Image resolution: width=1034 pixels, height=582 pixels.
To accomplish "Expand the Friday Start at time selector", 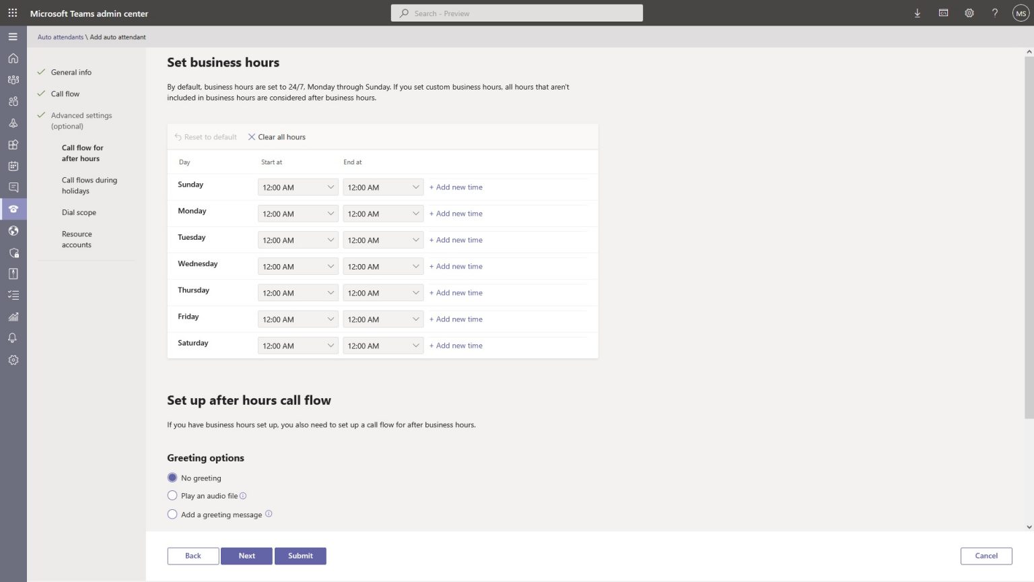I will pos(298,319).
